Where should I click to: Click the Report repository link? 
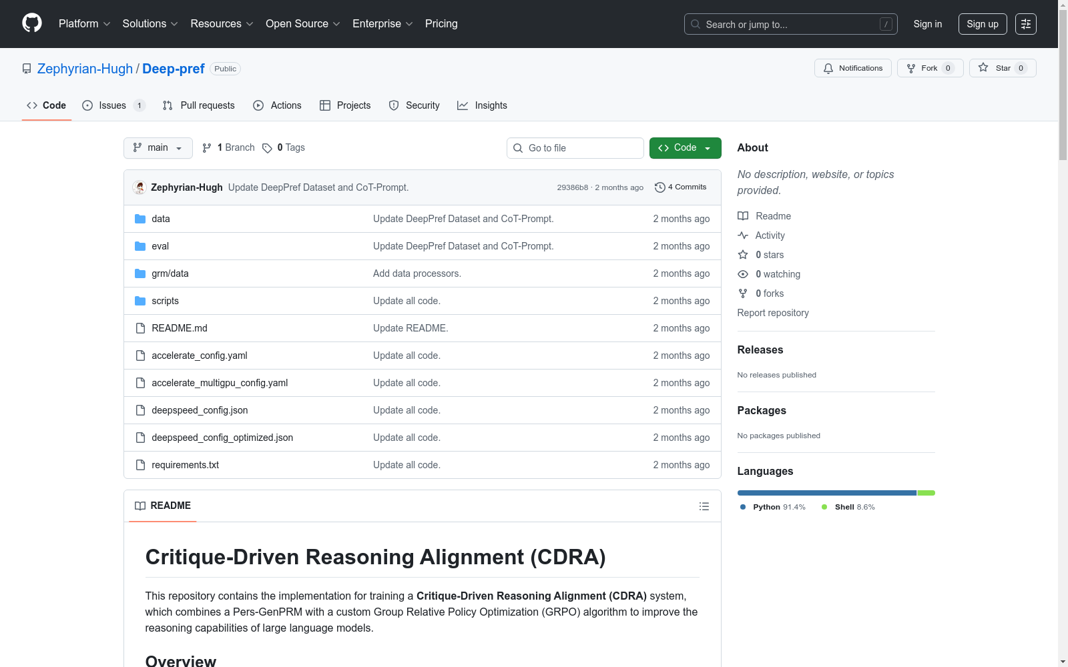click(x=773, y=313)
